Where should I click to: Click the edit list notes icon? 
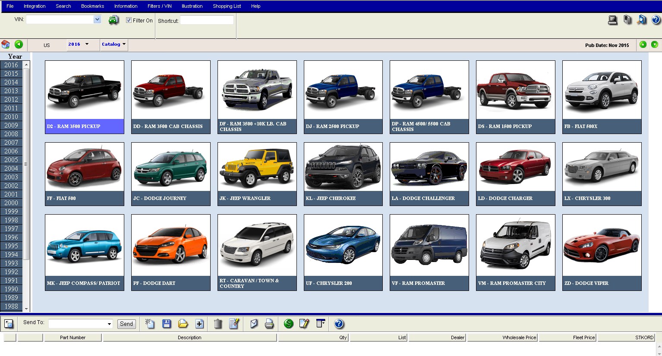(234, 324)
